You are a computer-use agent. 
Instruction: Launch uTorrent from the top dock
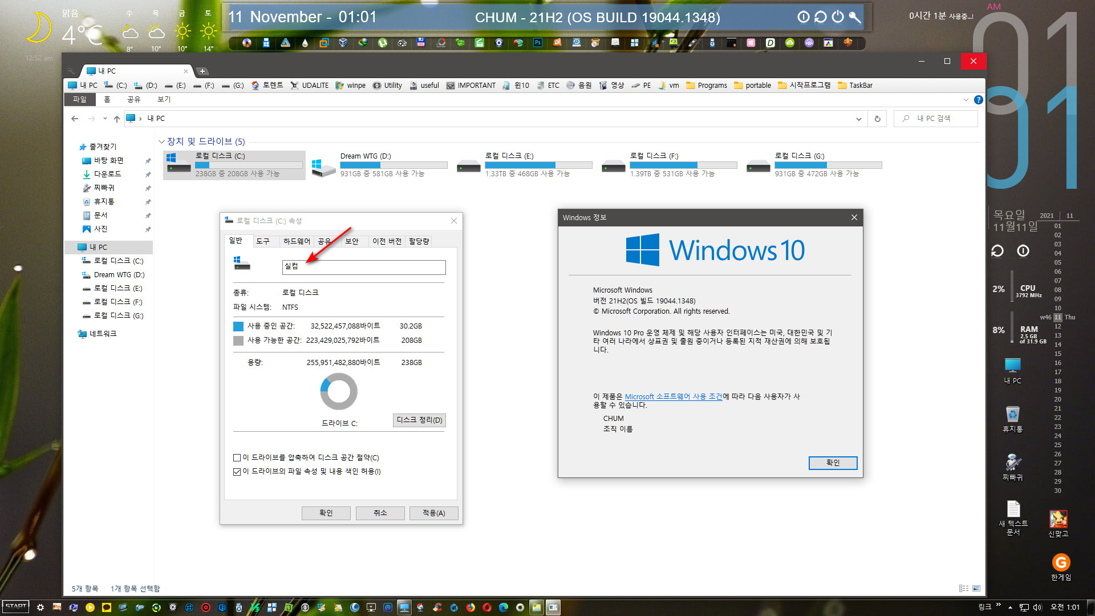pyautogui.click(x=382, y=42)
